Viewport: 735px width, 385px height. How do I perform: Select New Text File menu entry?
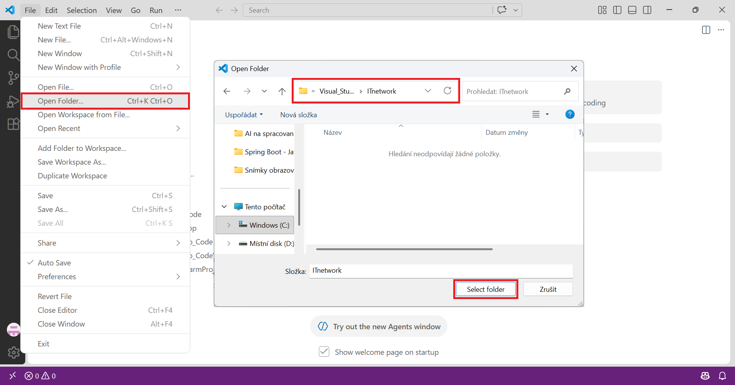105,26
